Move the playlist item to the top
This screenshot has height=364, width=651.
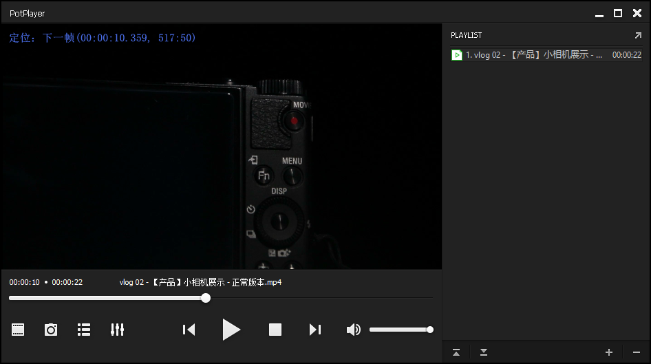[x=456, y=352]
